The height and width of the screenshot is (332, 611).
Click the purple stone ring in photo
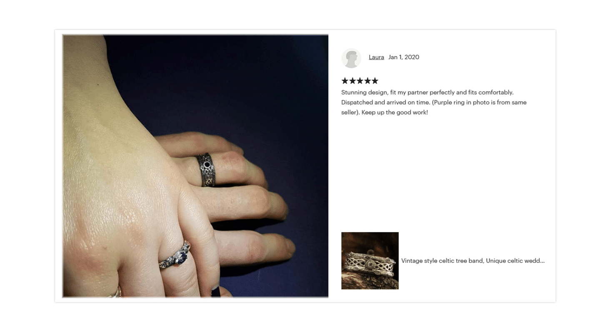[175, 255]
